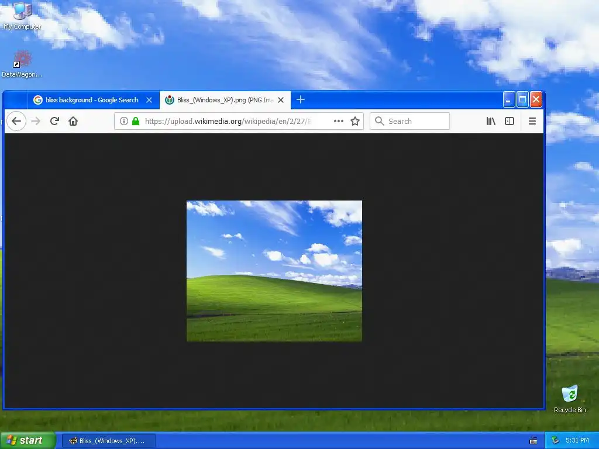The image size is (599, 449).
Task: View connection security via green padlock
Action: tap(136, 121)
